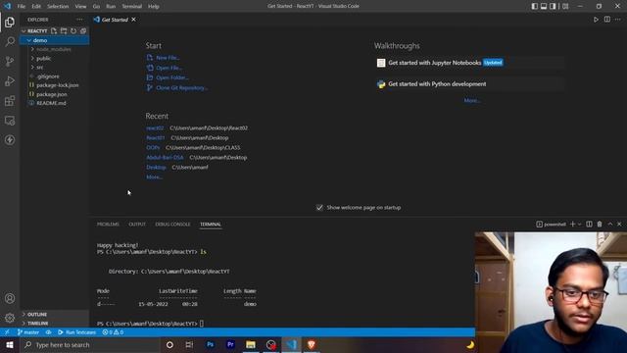This screenshot has height=353, width=627.
Task: Toggle secondary side bar layout icon
Action: [553, 6]
